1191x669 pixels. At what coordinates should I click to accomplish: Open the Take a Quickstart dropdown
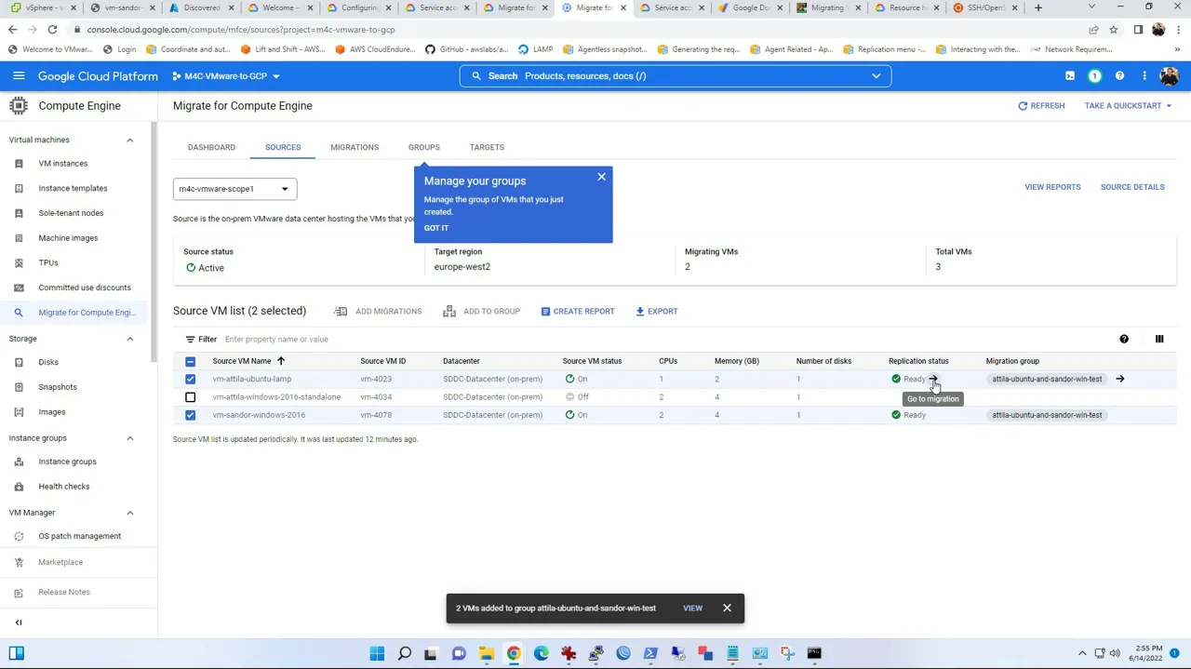[1128, 106]
